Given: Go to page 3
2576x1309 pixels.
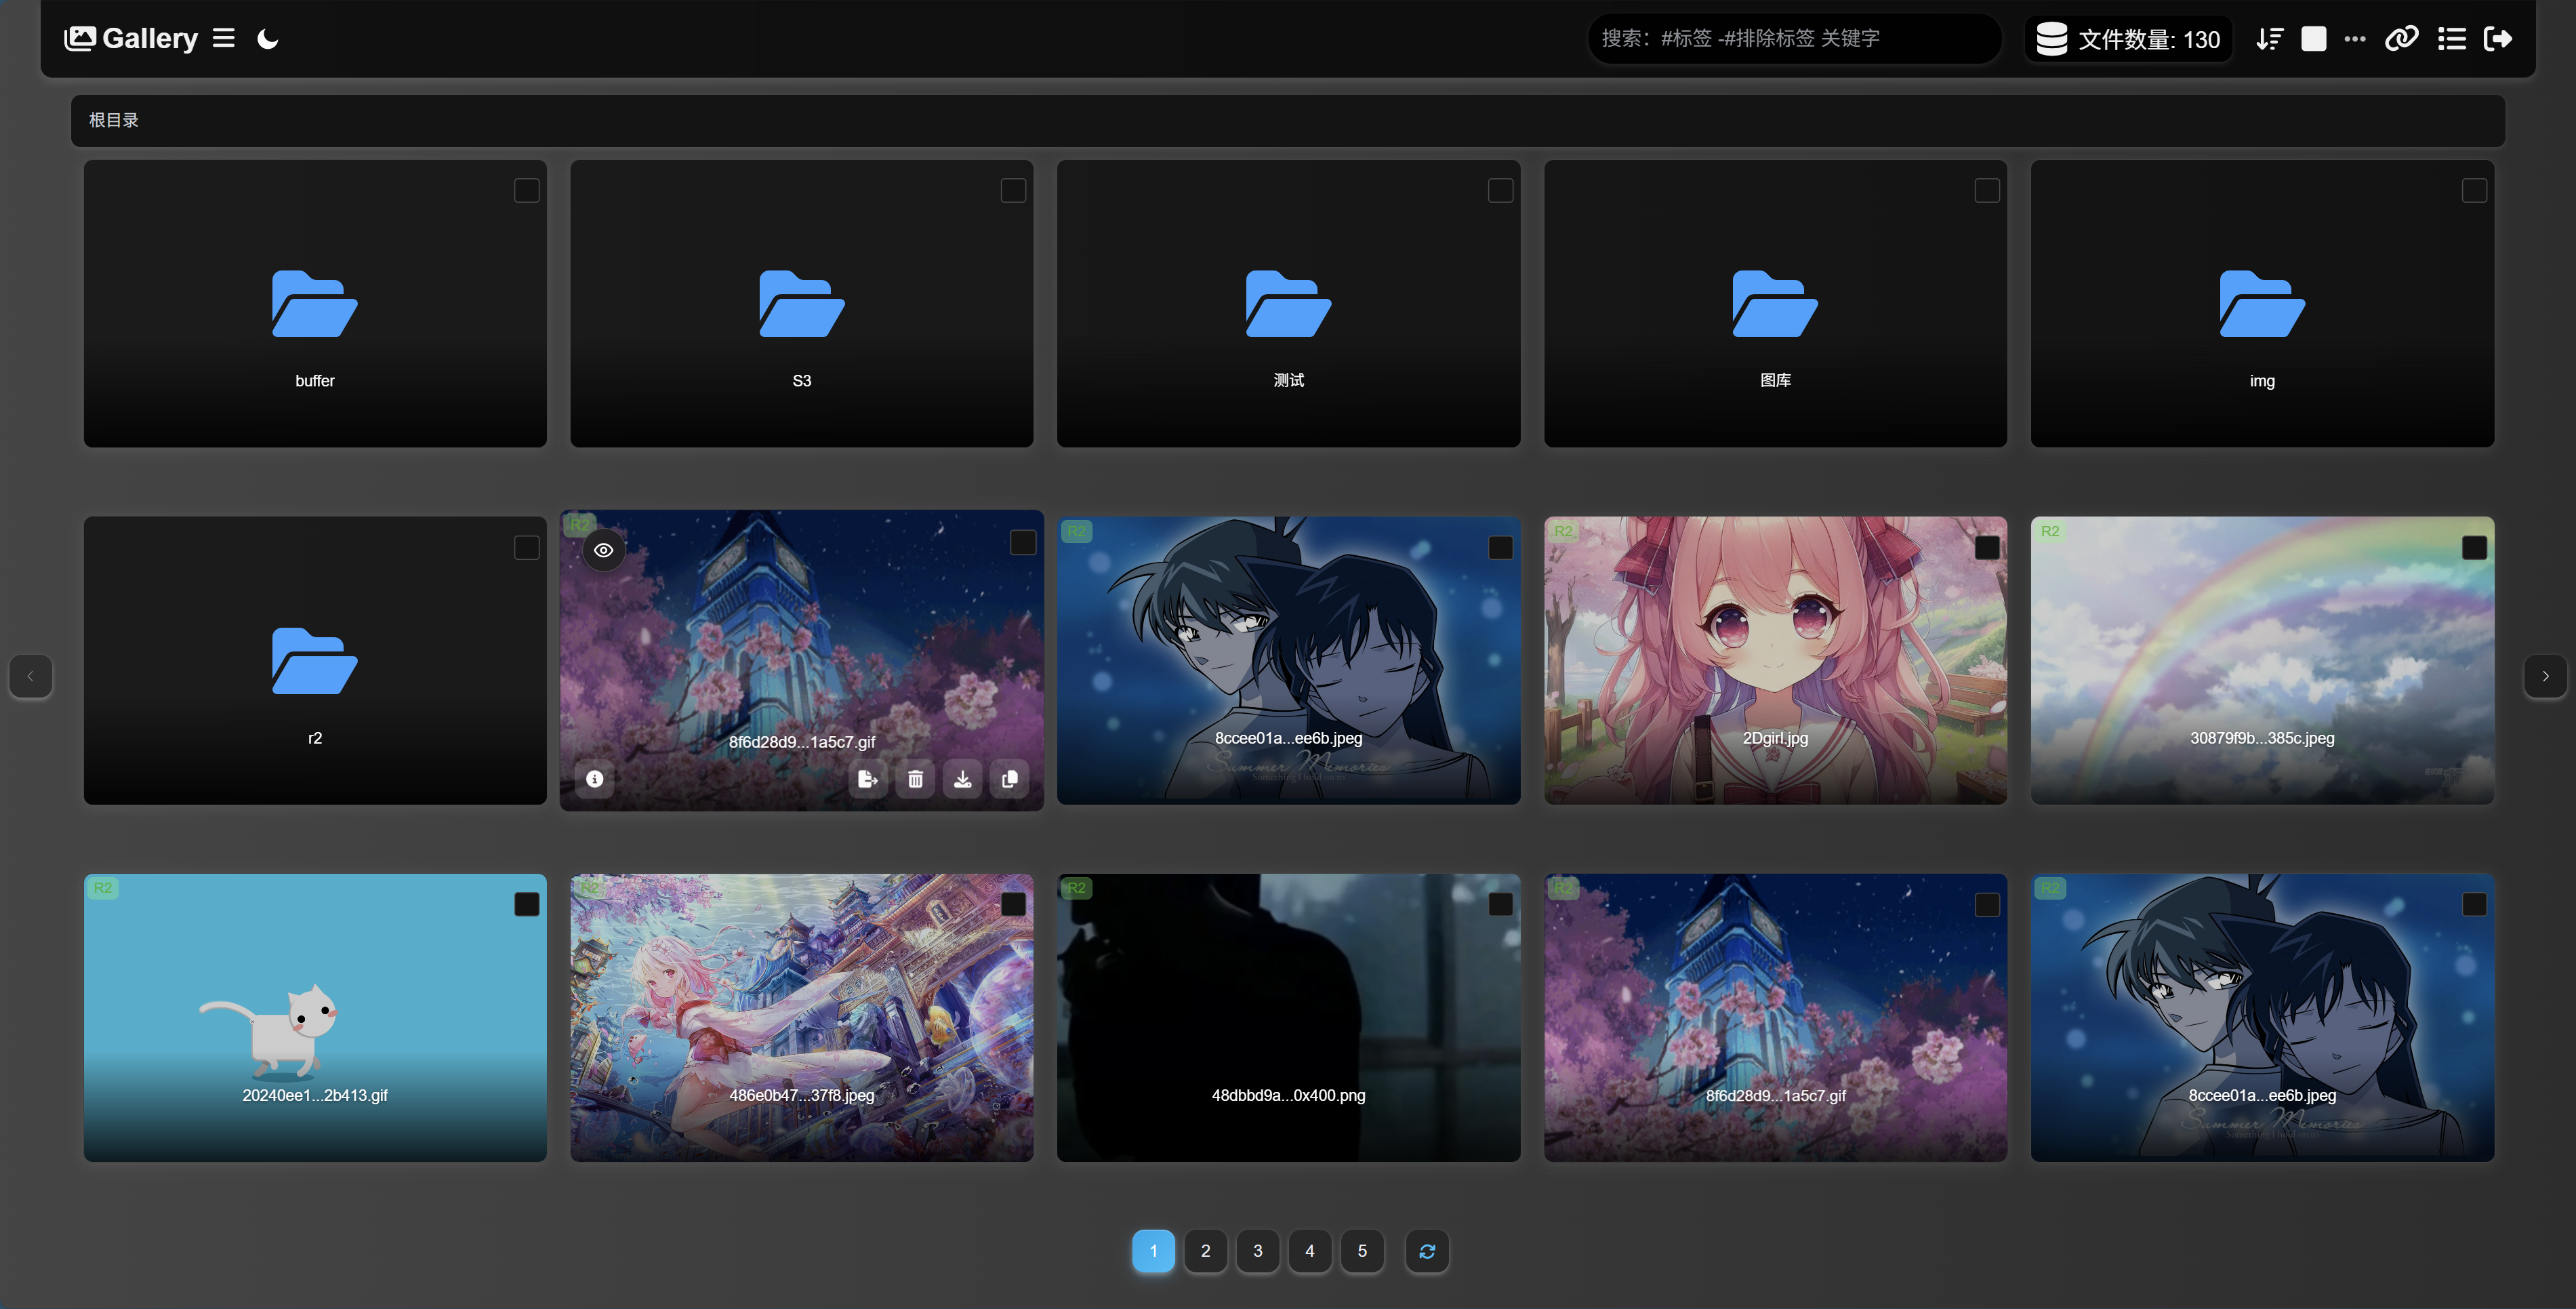Looking at the screenshot, I should click(1258, 1251).
